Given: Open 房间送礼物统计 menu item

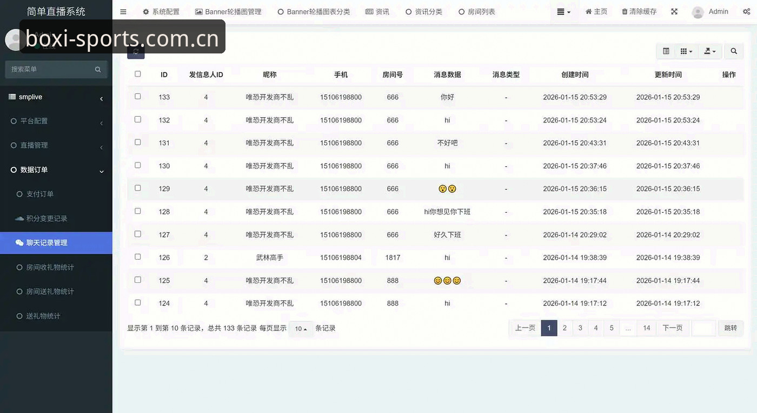Looking at the screenshot, I should click(56, 292).
